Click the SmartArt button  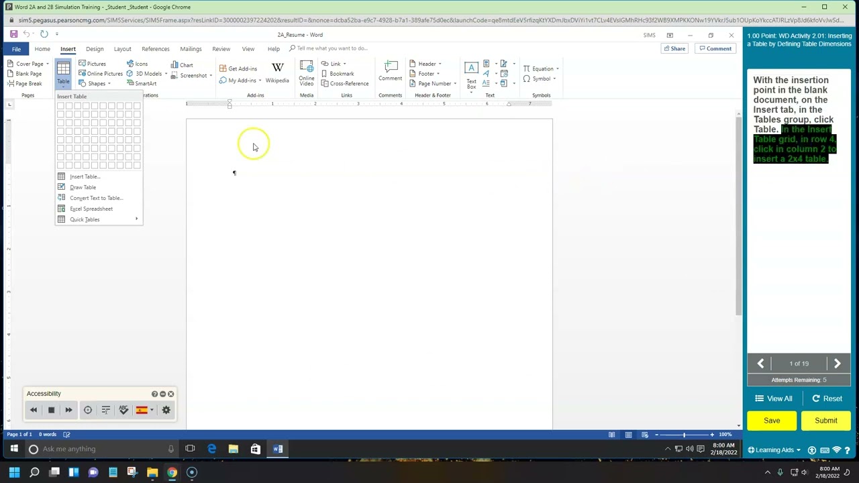click(x=141, y=84)
